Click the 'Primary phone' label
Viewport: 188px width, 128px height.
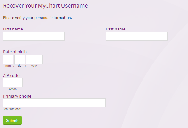pyautogui.click(x=17, y=96)
